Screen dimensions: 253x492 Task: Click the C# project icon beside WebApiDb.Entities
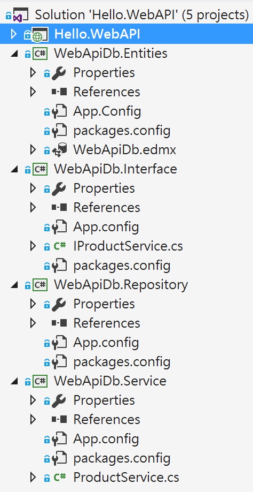[x=40, y=54]
